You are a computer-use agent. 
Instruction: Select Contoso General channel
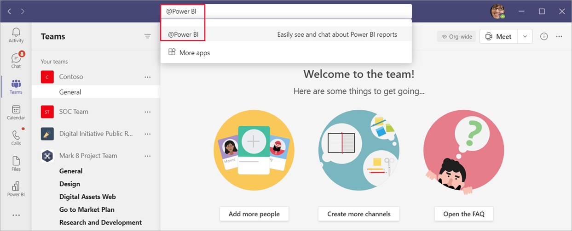pyautogui.click(x=96, y=92)
